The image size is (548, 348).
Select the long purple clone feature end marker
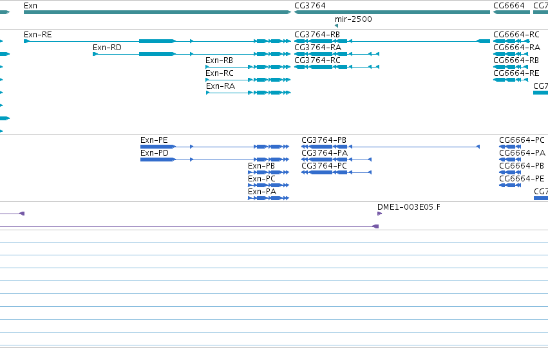tap(375, 226)
